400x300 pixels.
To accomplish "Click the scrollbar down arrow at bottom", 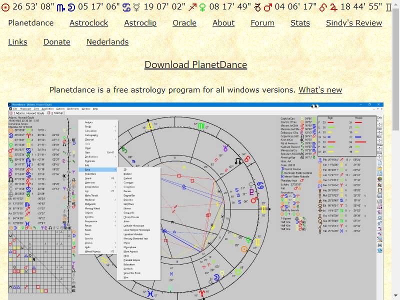I will click(x=396, y=295).
